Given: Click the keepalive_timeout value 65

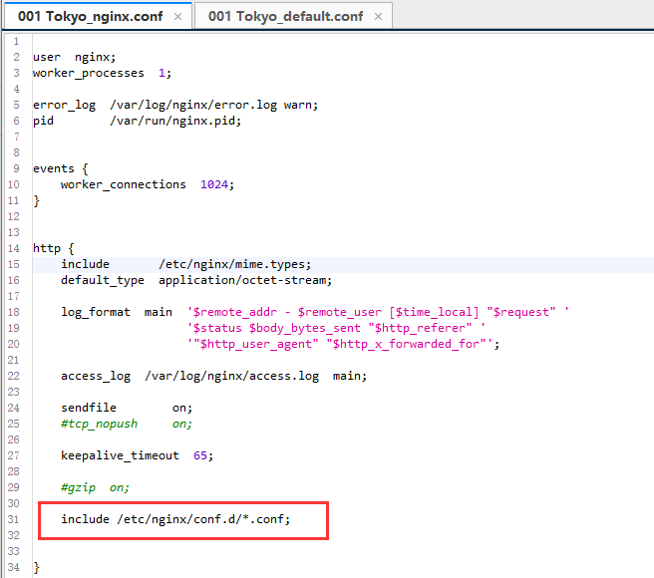Looking at the screenshot, I should pyautogui.click(x=200, y=455).
